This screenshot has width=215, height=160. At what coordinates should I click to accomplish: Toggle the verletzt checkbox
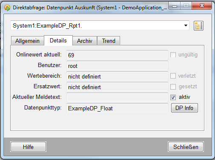pyautogui.click(x=173, y=76)
